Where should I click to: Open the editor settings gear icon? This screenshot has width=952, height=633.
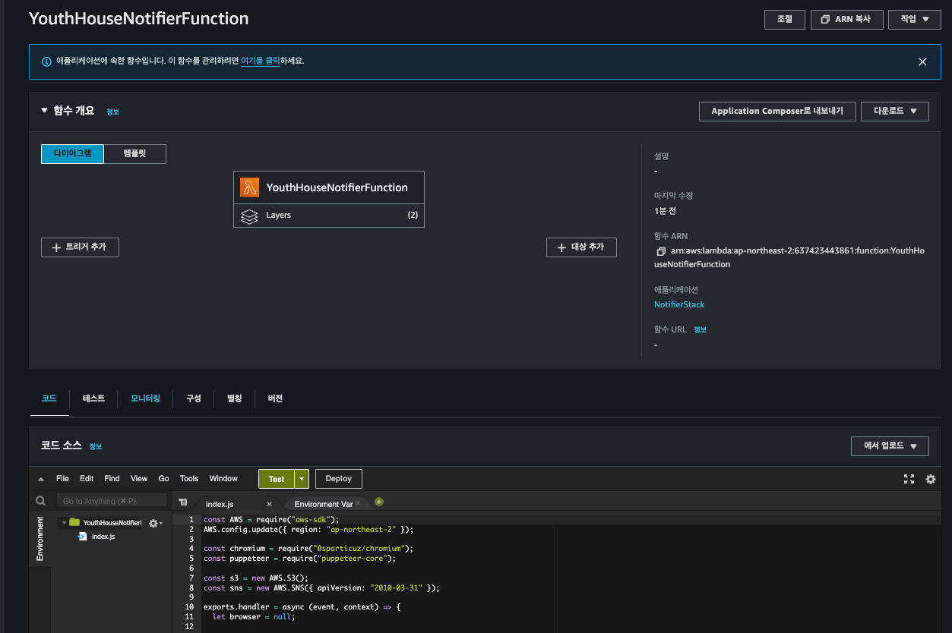tap(931, 479)
